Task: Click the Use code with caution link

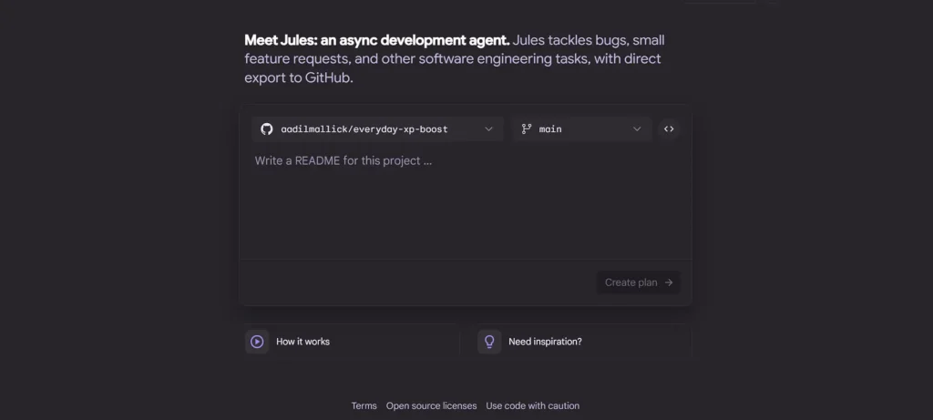Action: [x=532, y=406]
